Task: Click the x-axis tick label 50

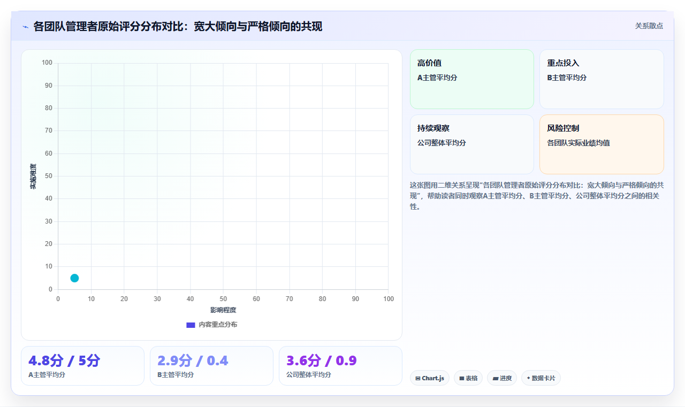Action: pos(223,299)
